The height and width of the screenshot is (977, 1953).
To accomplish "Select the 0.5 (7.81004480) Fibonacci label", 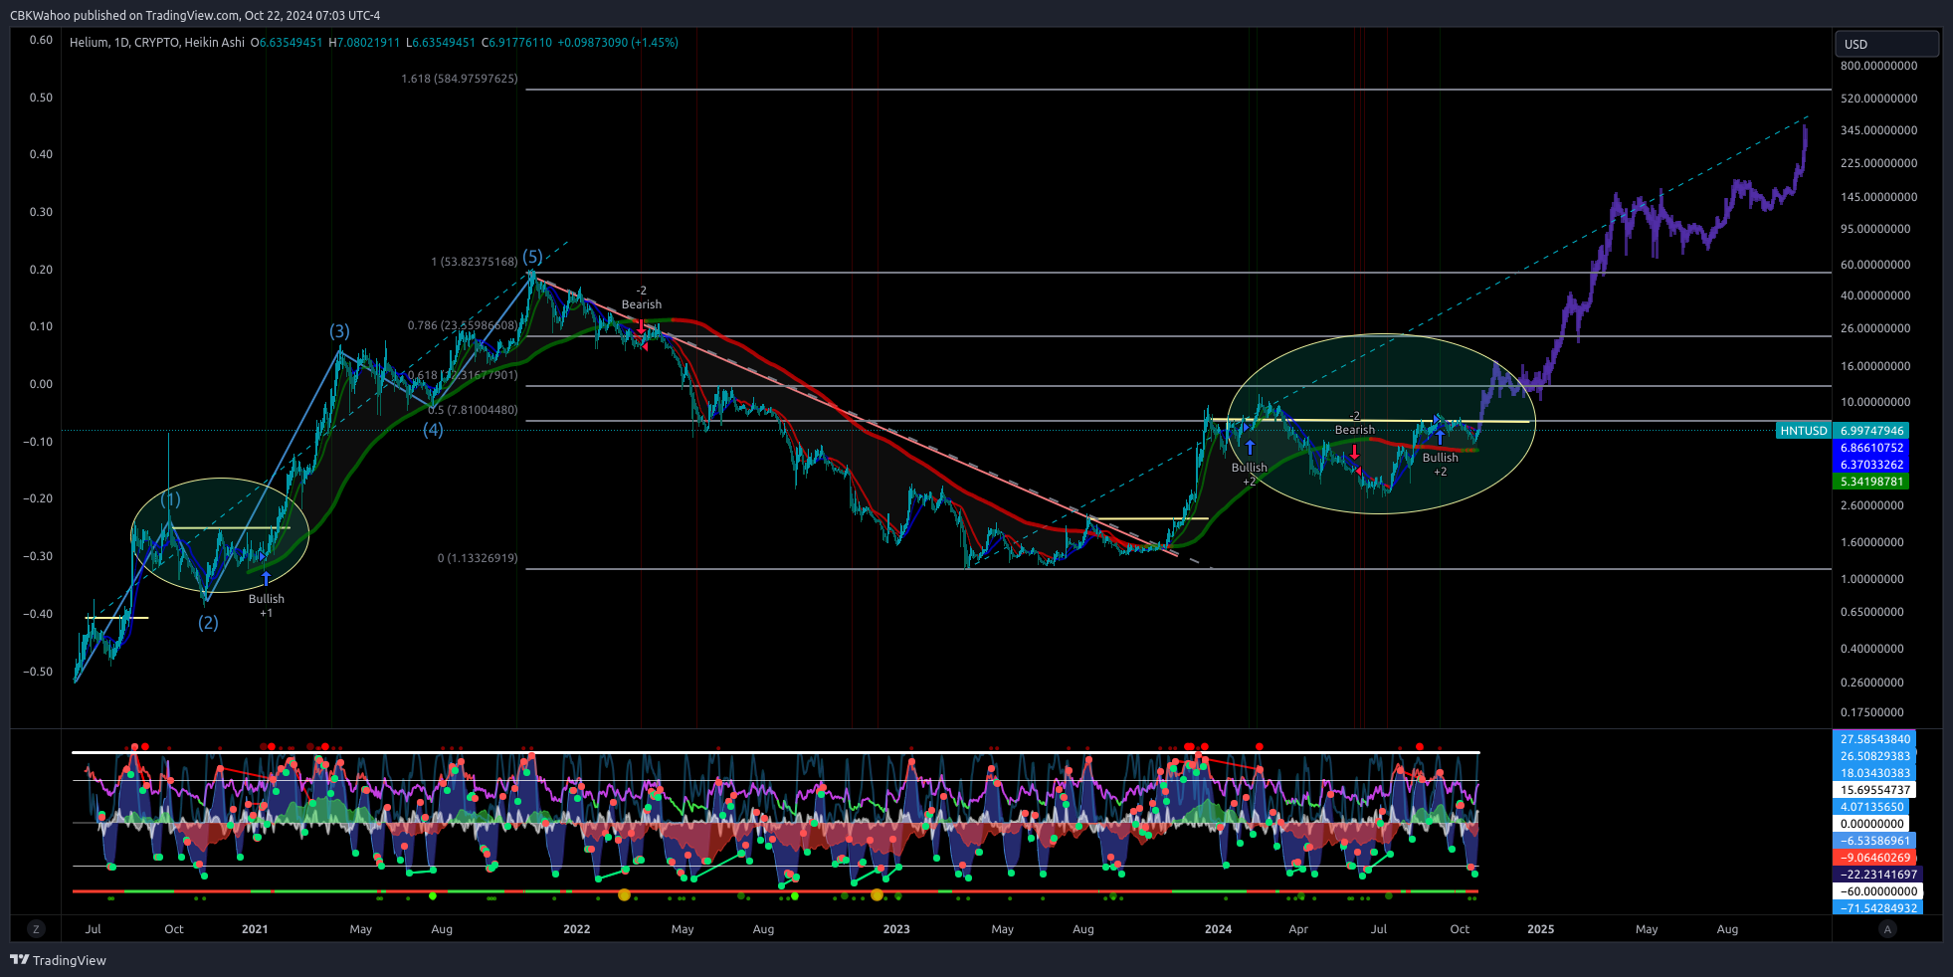I will [474, 410].
